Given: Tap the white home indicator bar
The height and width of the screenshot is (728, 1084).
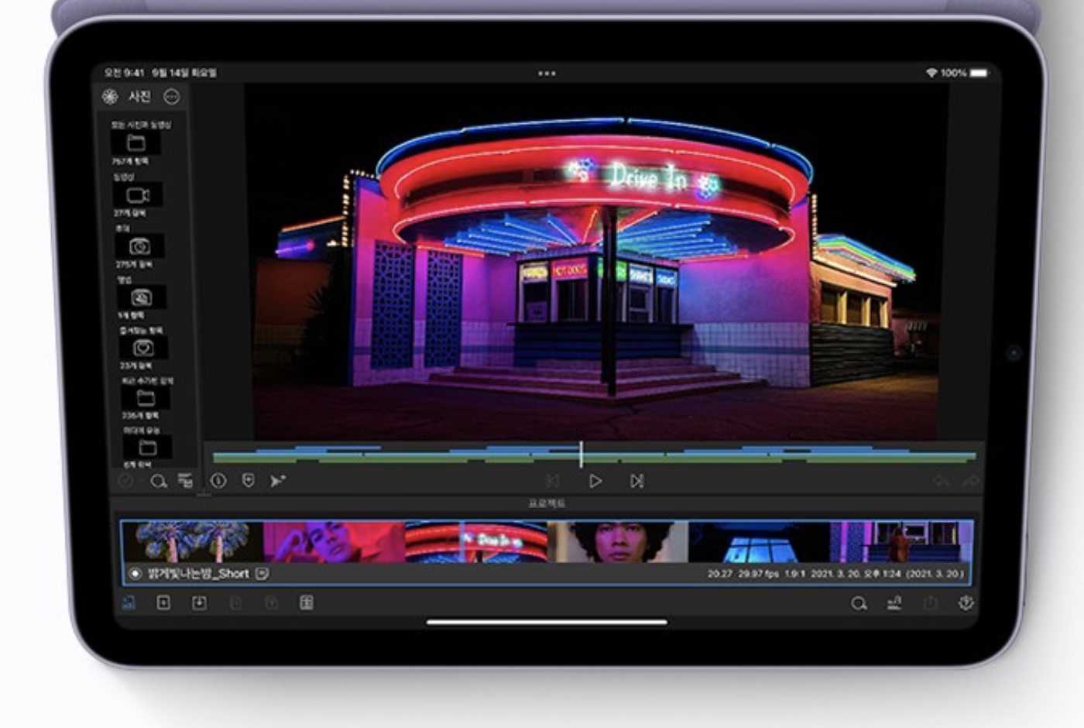Looking at the screenshot, I should 547,621.
